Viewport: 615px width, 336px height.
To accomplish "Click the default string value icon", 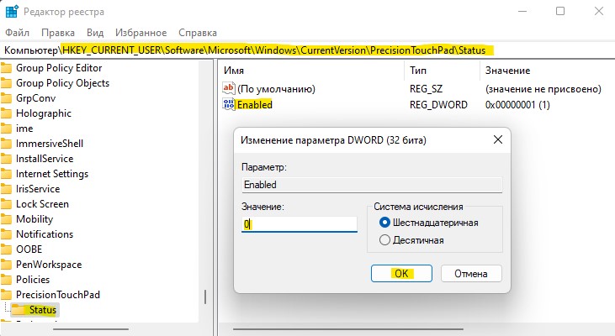I will (229, 87).
